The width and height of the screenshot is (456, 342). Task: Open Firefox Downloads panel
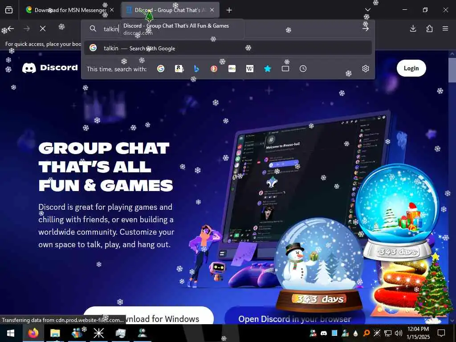413,28
